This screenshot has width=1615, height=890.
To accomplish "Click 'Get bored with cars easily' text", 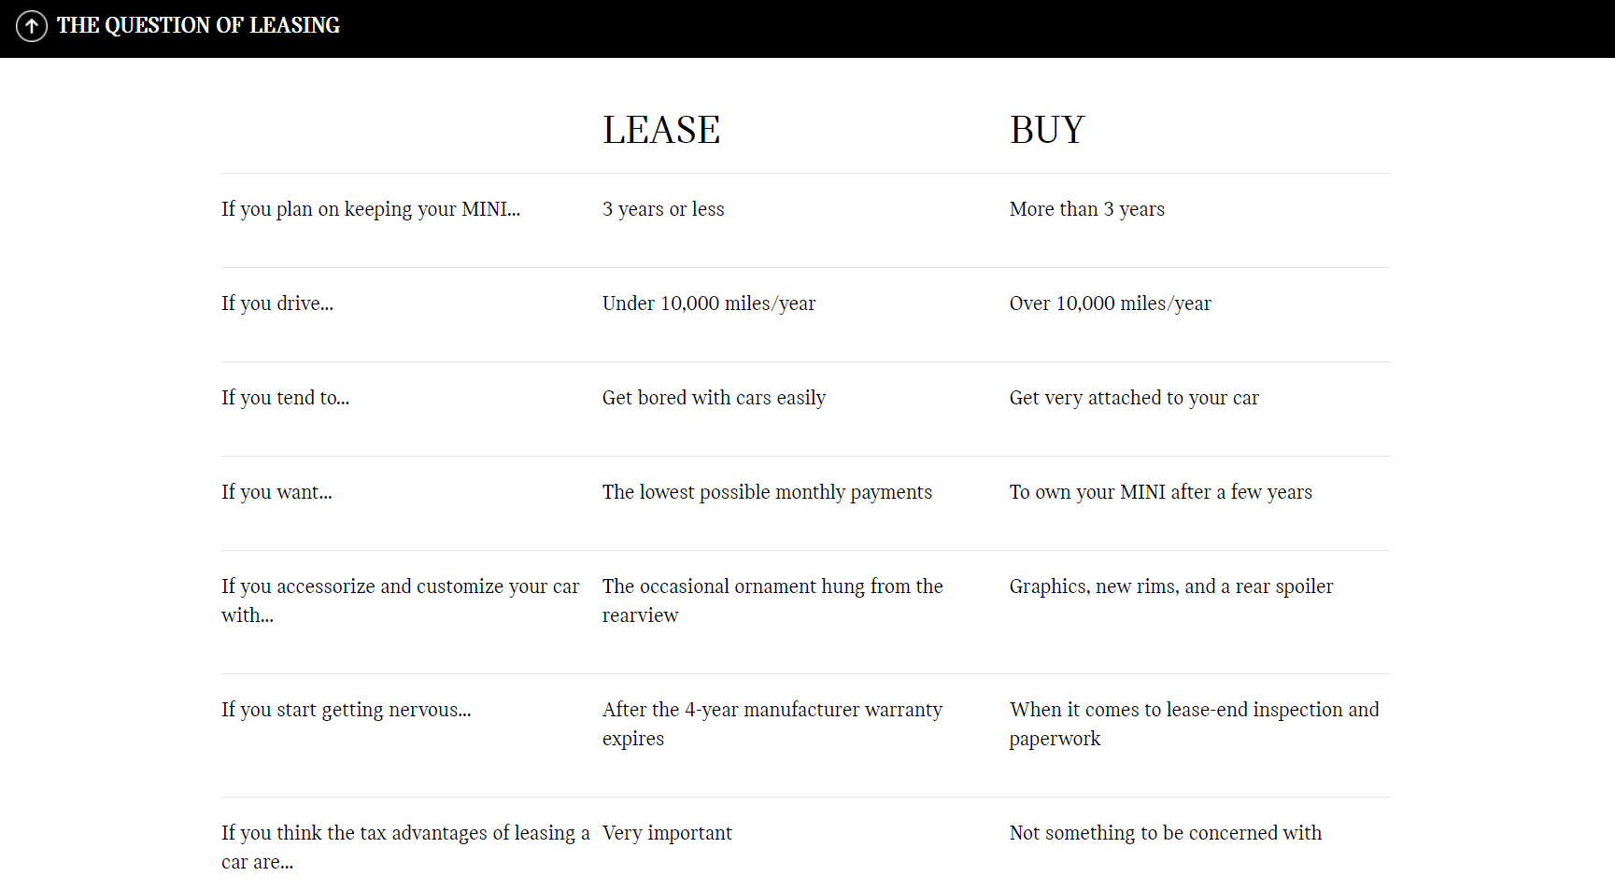I will click(x=715, y=398).
